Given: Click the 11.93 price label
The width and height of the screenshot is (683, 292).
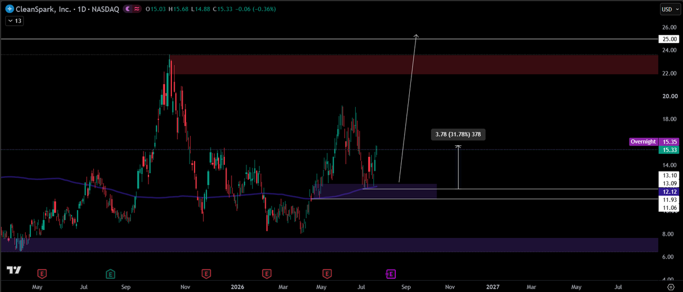Looking at the screenshot, I should tap(668, 199).
